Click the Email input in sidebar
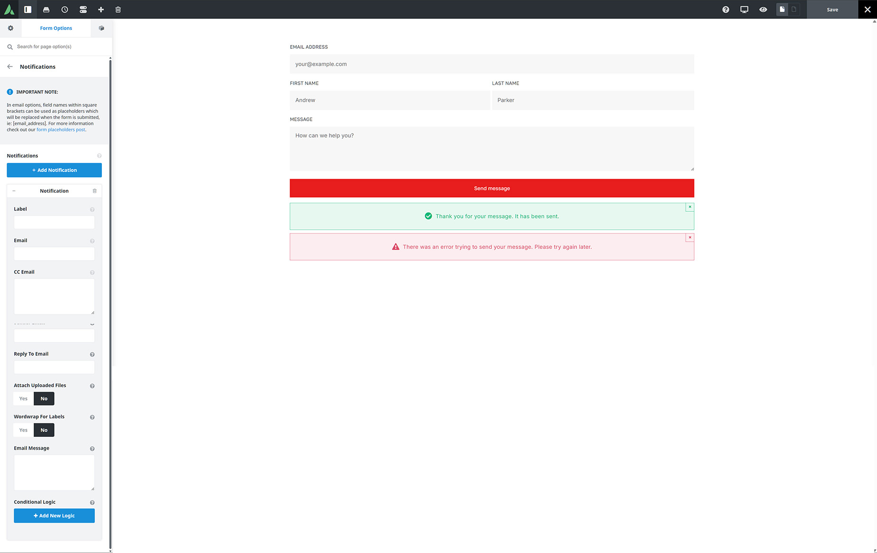The height and width of the screenshot is (553, 877). (54, 254)
